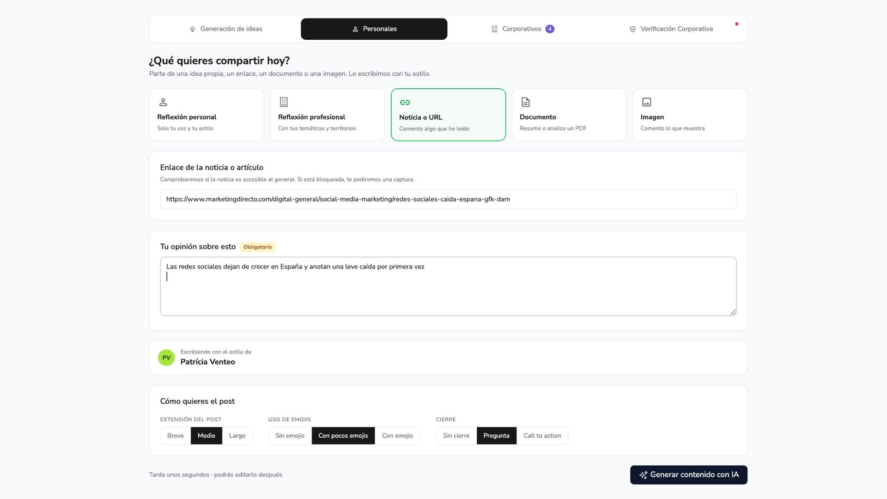887x499 pixels.
Task: Select the Noticia o URL card
Action: (448, 115)
